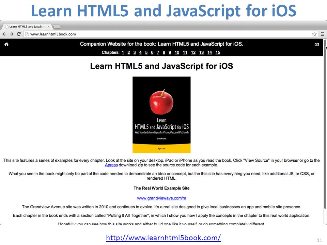Click the browser forward arrow
Viewport: 327px width, 245px height.
coord(12,34)
